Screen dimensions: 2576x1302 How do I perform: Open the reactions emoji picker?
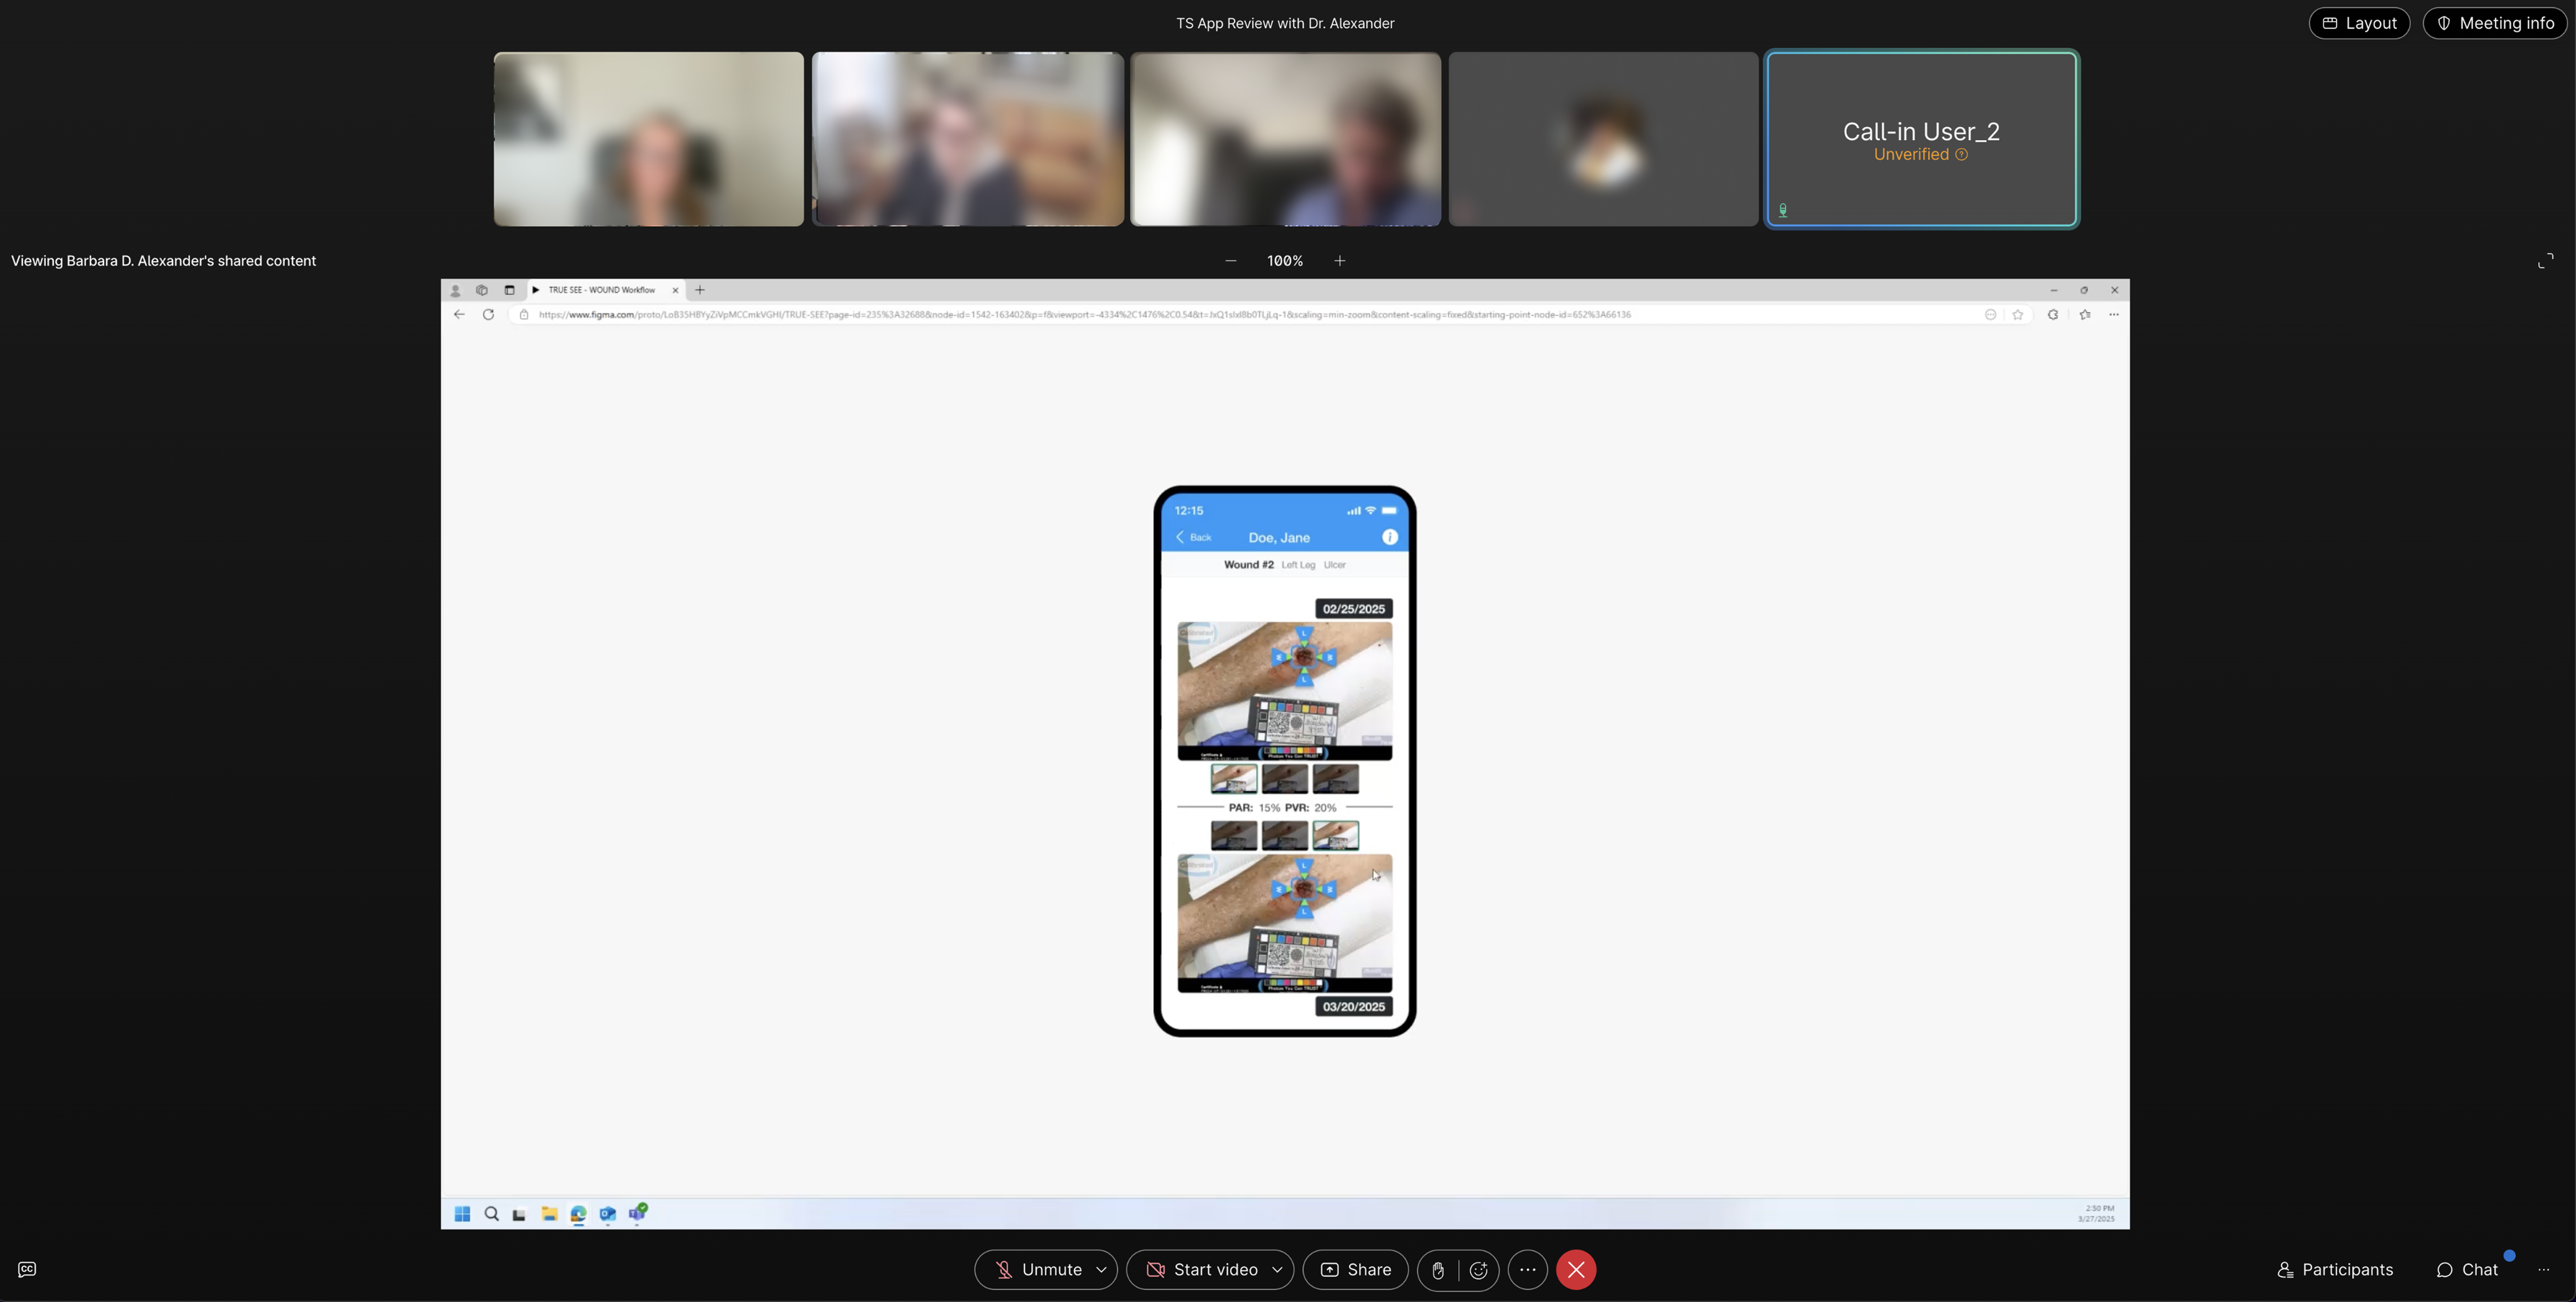coord(1479,1270)
